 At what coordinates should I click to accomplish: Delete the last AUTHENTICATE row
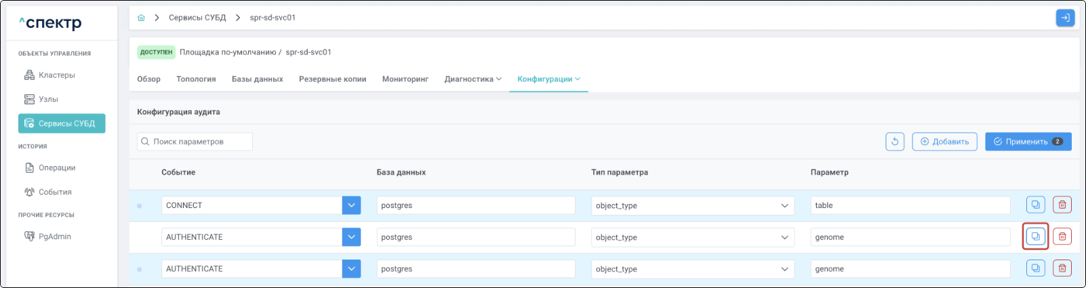pos(1062,268)
